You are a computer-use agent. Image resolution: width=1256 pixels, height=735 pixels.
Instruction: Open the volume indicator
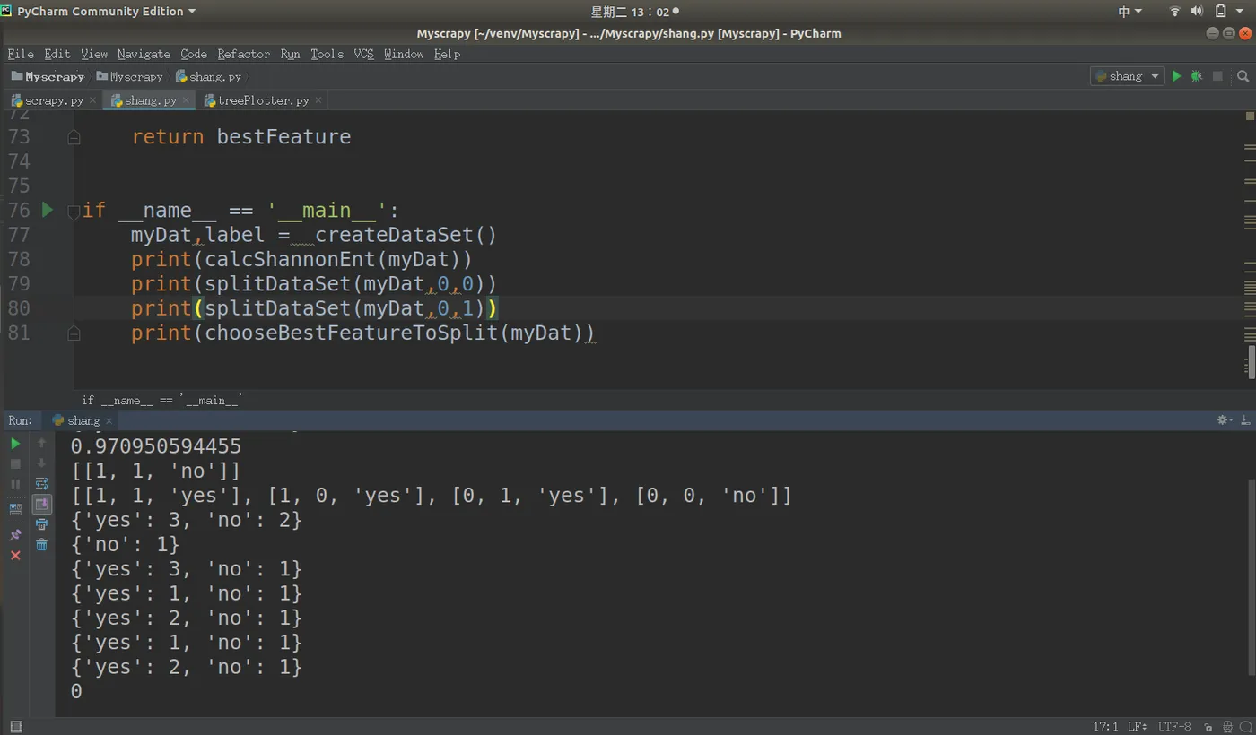[x=1197, y=11]
